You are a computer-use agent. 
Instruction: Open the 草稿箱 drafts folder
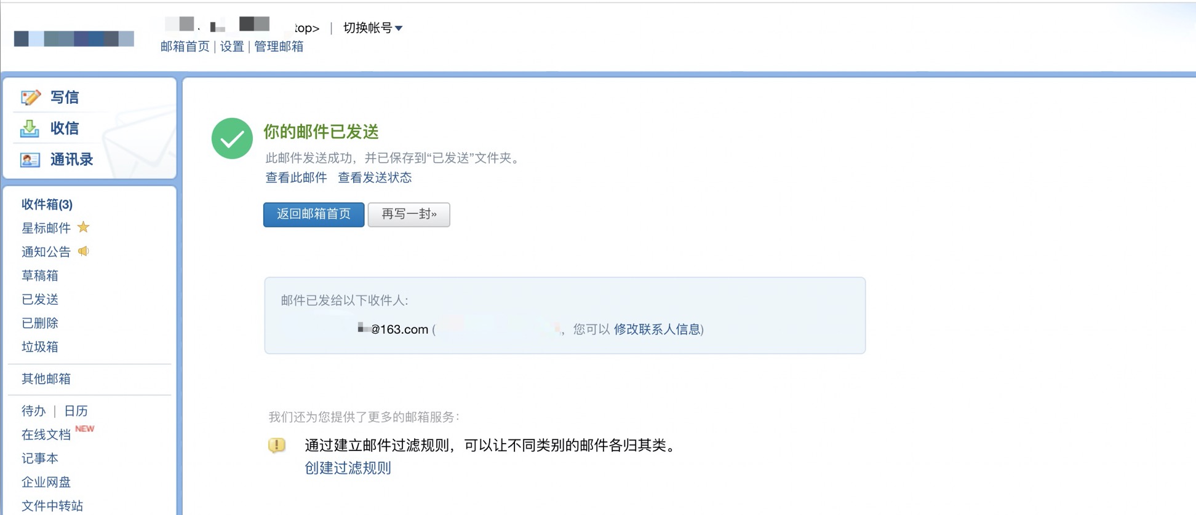(x=41, y=275)
